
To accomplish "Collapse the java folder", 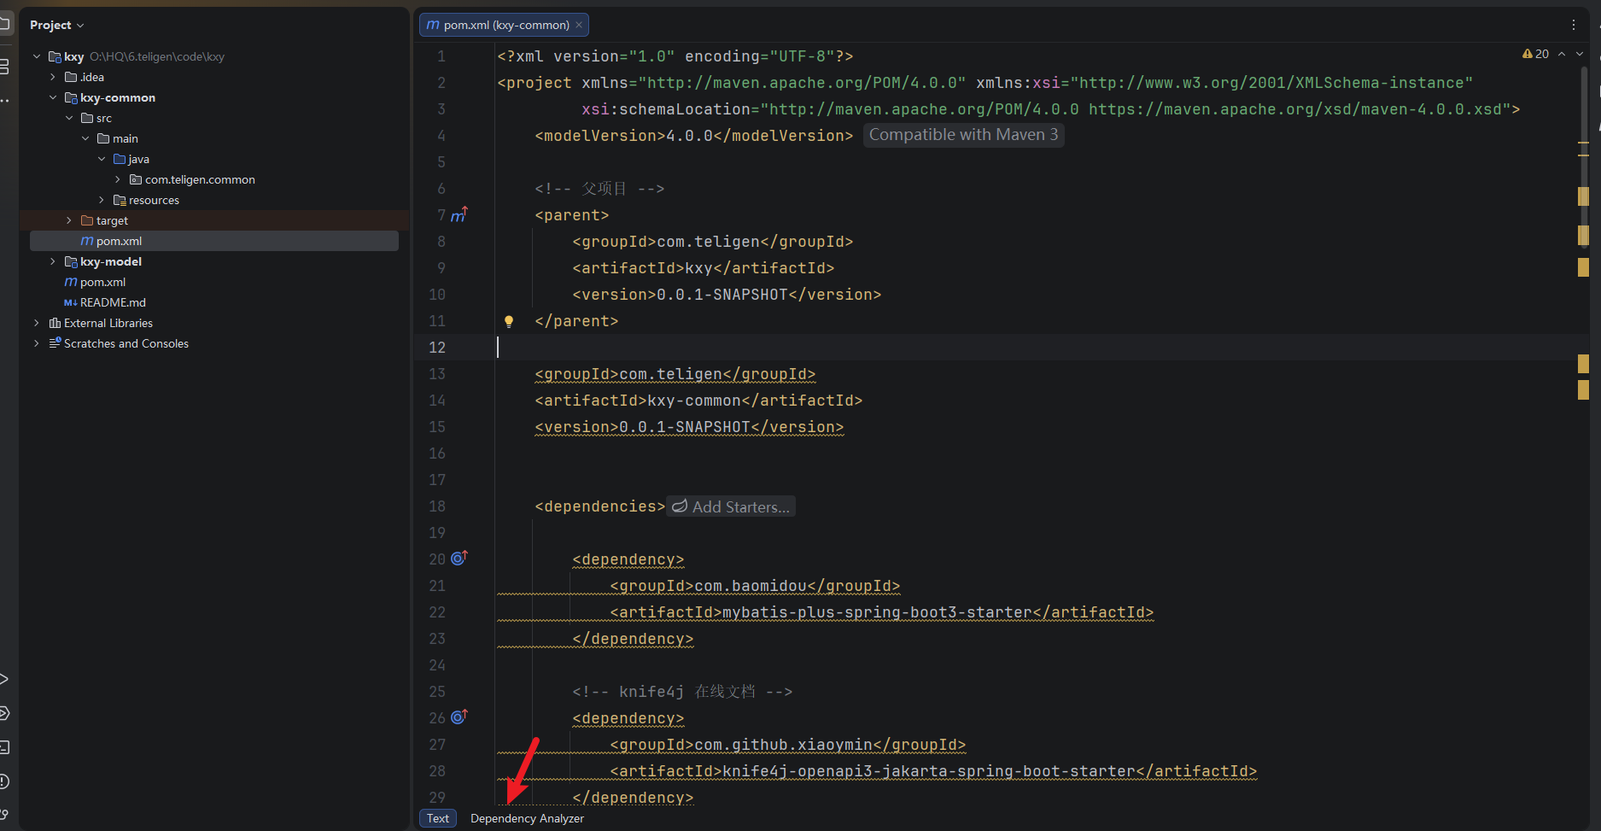I will click(x=102, y=159).
